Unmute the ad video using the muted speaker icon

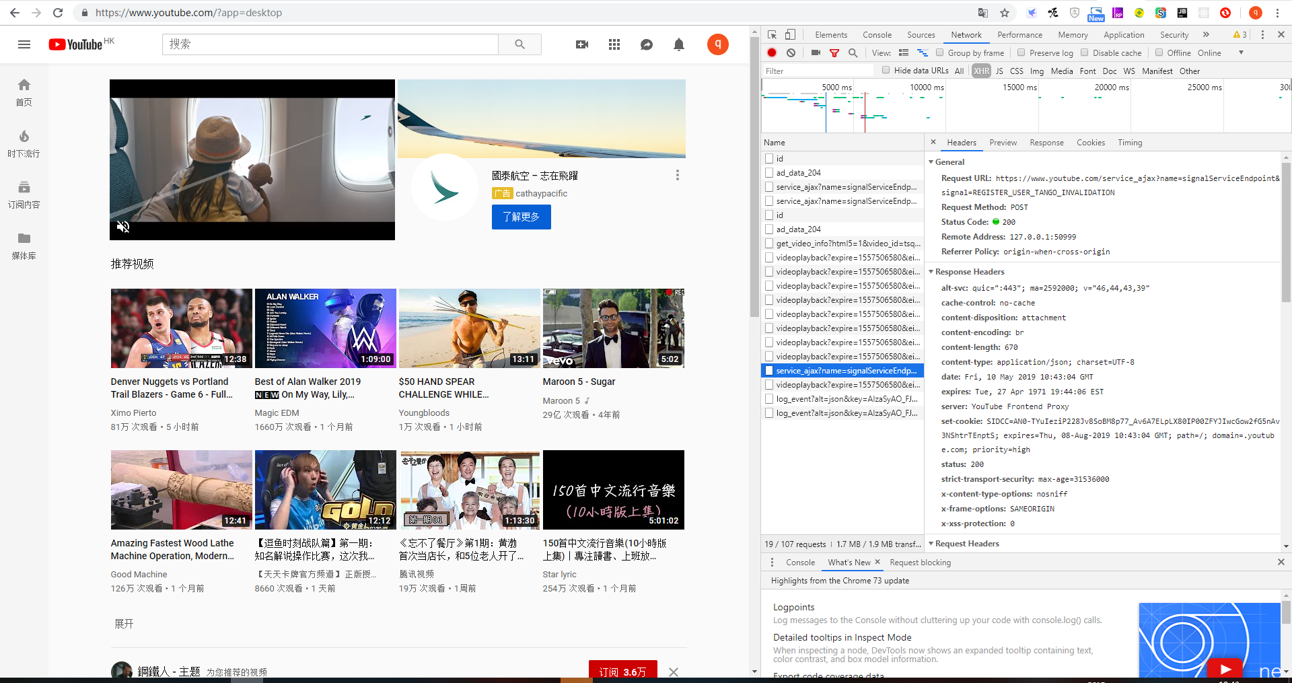(123, 227)
